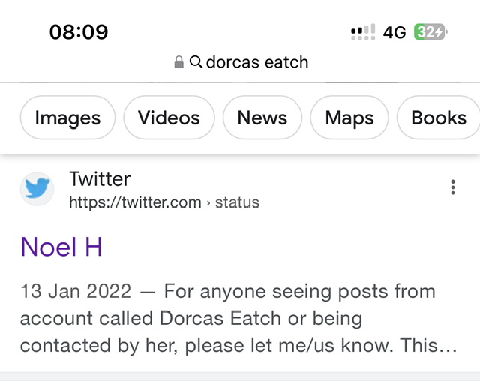Tap the 4G network indicator
This screenshot has width=480, height=381.
pos(394,32)
